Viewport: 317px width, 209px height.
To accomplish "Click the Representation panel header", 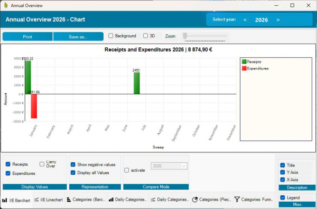I will pos(95,187).
